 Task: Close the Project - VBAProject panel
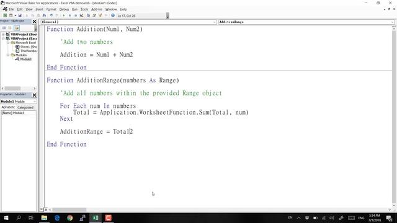tap(35, 22)
